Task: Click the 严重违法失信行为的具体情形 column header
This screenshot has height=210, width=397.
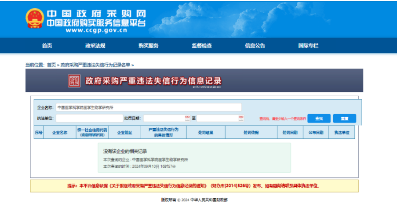Action: 164,132
